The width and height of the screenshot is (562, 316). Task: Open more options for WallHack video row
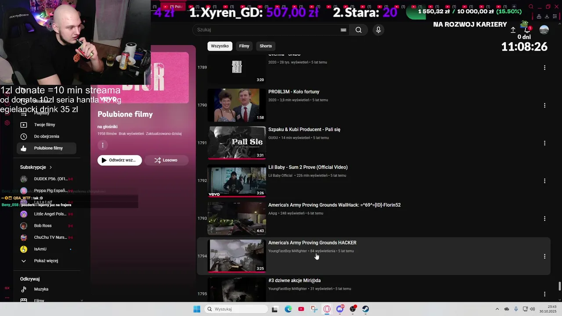coord(544,219)
